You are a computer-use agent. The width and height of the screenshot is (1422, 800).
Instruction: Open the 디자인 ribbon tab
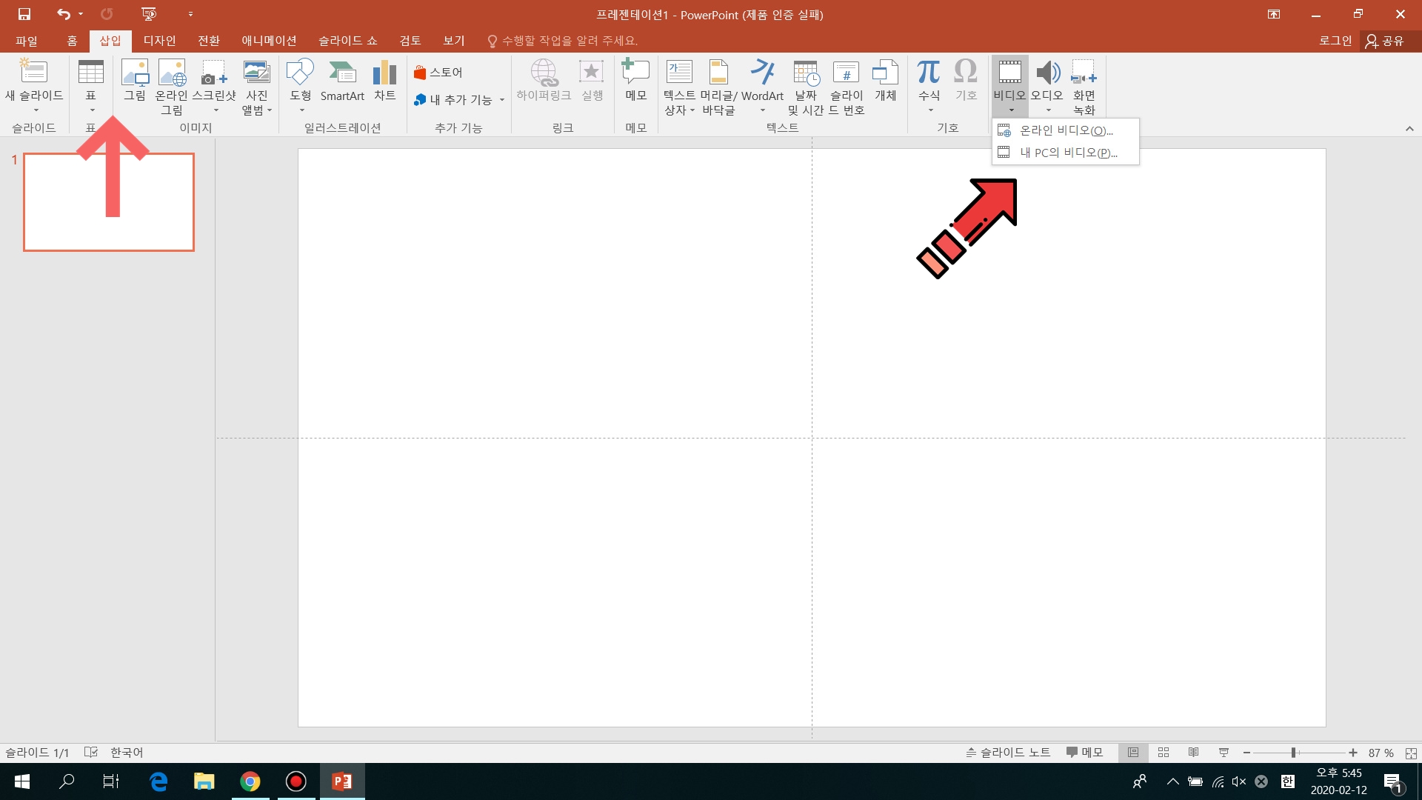tap(159, 41)
